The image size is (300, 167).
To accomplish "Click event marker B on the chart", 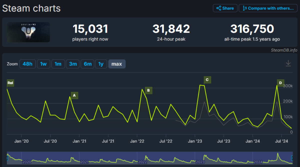I will (148, 90).
